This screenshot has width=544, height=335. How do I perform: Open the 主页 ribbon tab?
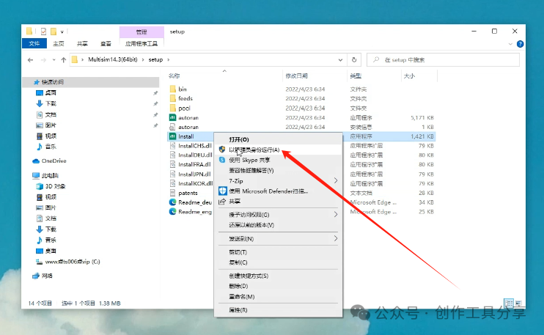coord(59,44)
